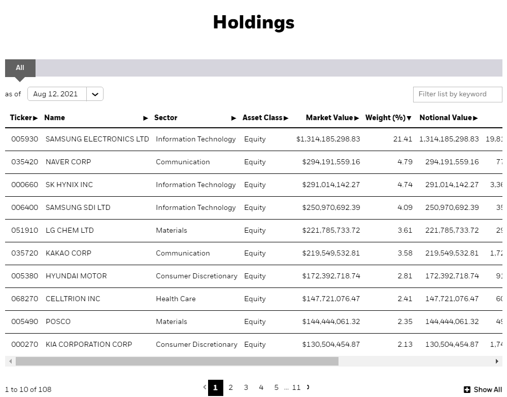Go to page 1 of holdings
Image resolution: width=507 pixels, height=397 pixels.
(x=215, y=388)
